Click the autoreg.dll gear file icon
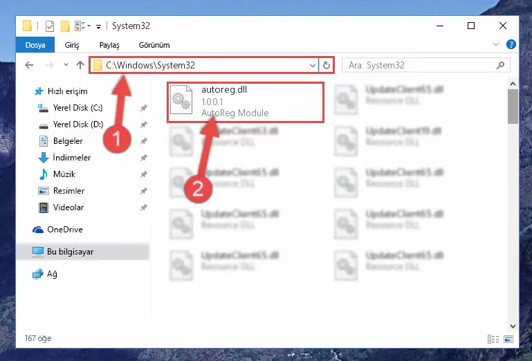 pyautogui.click(x=181, y=100)
